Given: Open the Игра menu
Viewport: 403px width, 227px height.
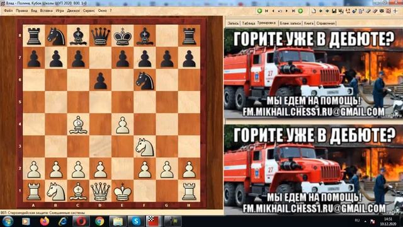Looking at the screenshot, I should pyautogui.click(x=60, y=11).
